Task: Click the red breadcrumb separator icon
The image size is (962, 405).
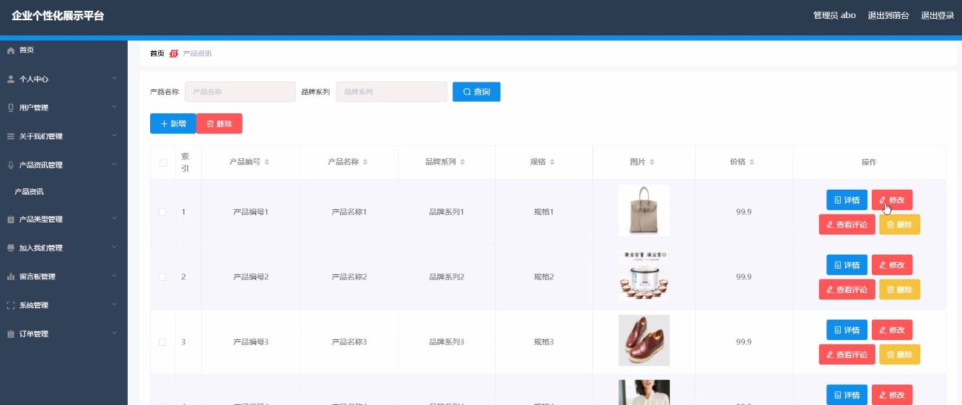Action: click(x=173, y=53)
